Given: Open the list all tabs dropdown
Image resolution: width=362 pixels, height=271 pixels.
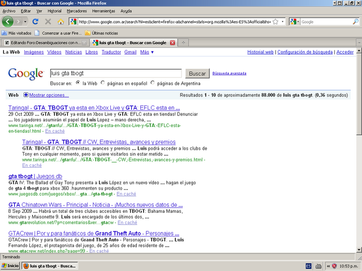Looking at the screenshot, I should coord(359,43).
